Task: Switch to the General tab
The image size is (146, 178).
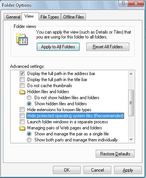Action: 13,17
